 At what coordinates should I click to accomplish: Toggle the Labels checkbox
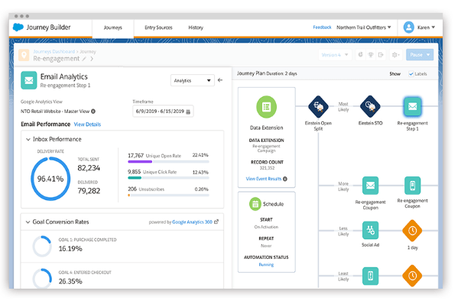click(x=411, y=74)
